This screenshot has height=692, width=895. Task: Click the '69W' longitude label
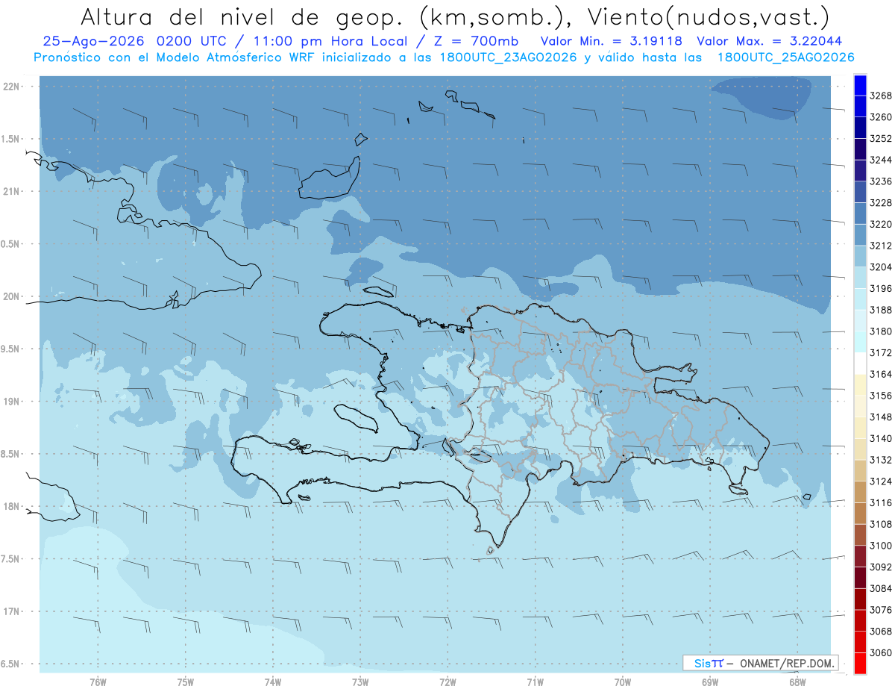pyautogui.click(x=710, y=682)
